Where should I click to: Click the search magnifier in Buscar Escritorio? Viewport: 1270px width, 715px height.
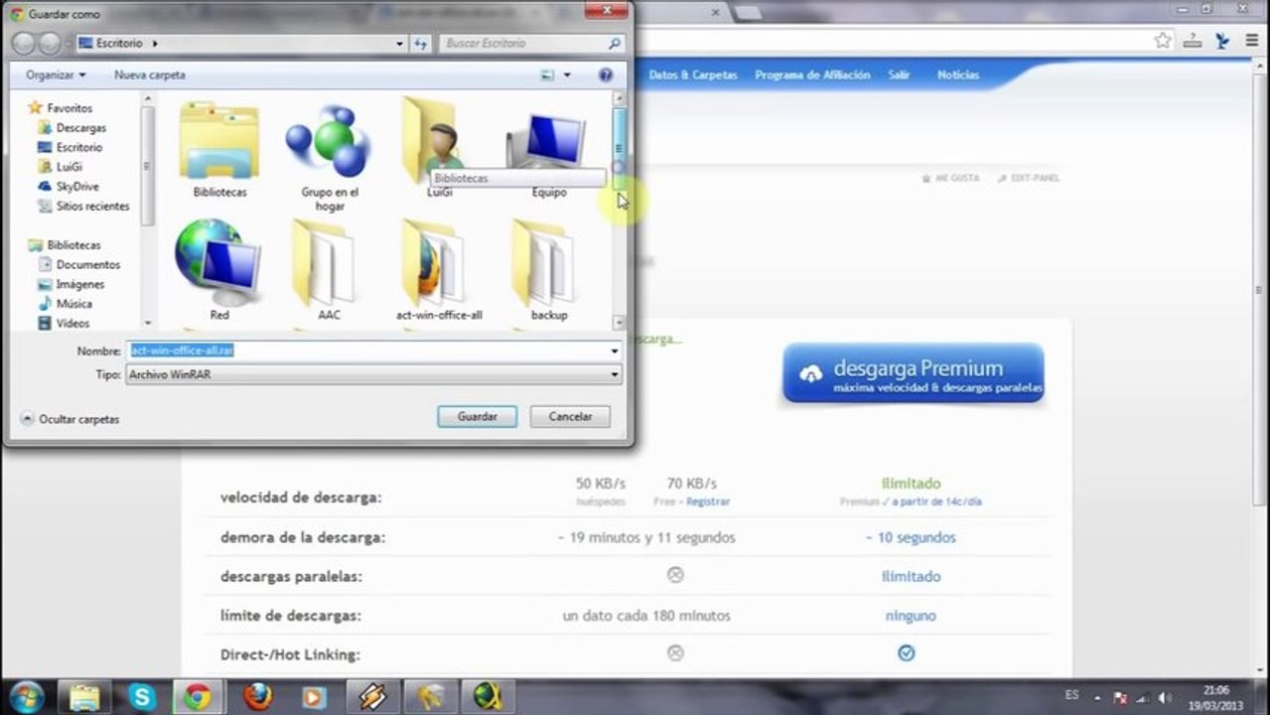[x=615, y=44]
